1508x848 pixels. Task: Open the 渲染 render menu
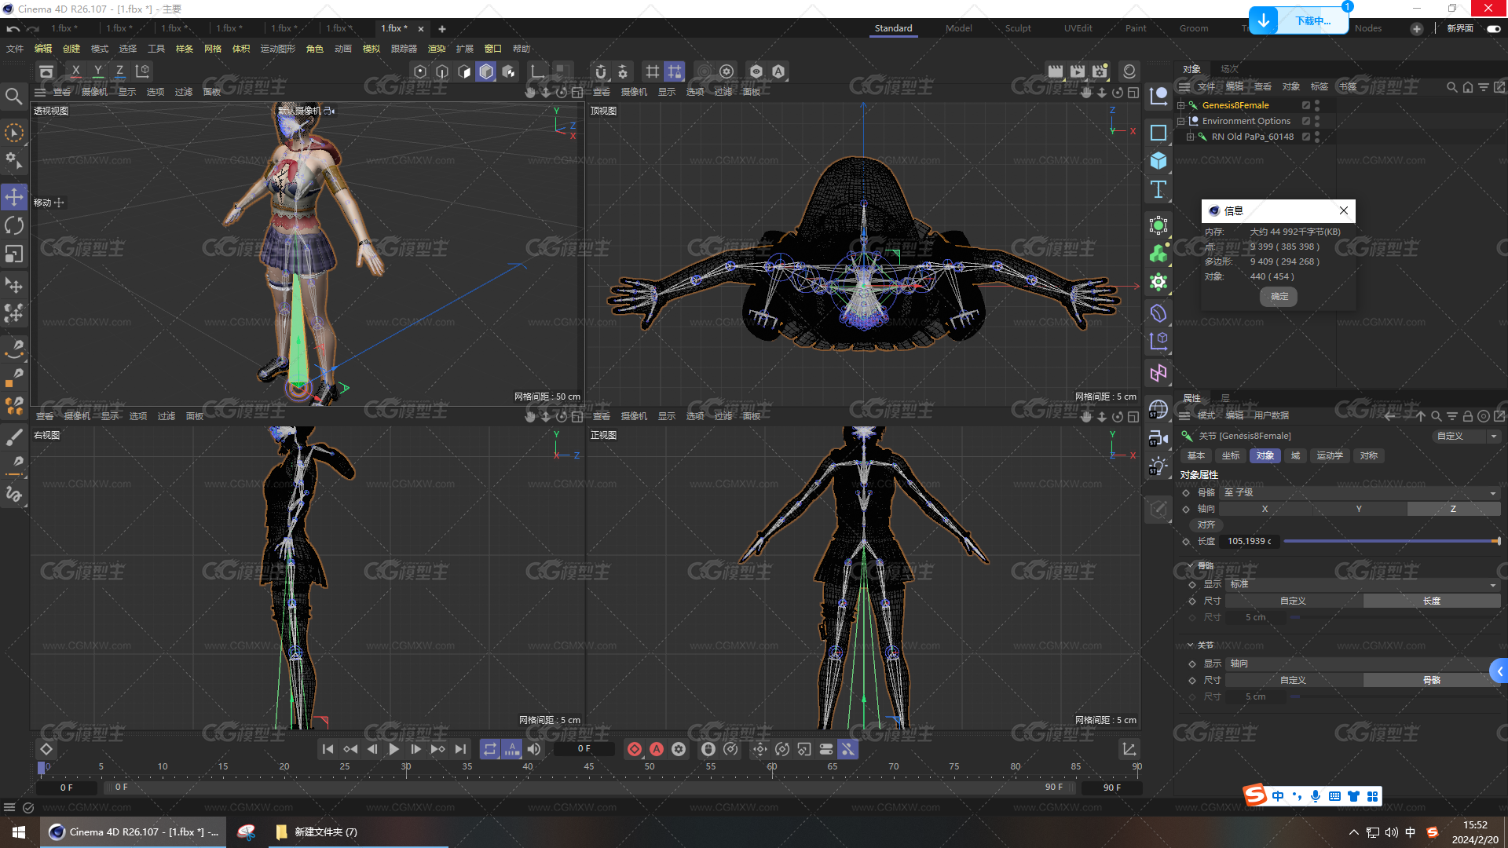tap(436, 49)
